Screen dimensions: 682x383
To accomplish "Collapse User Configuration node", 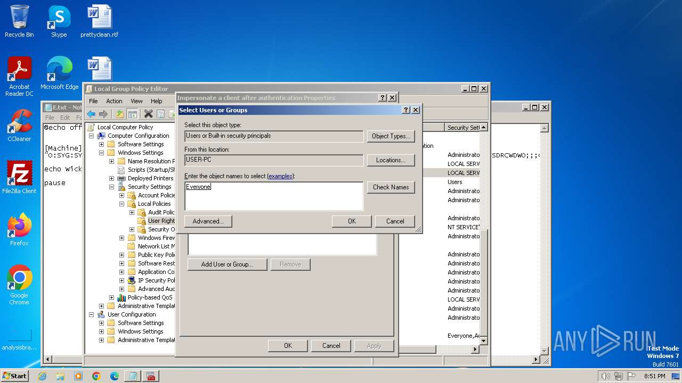I will [91, 314].
